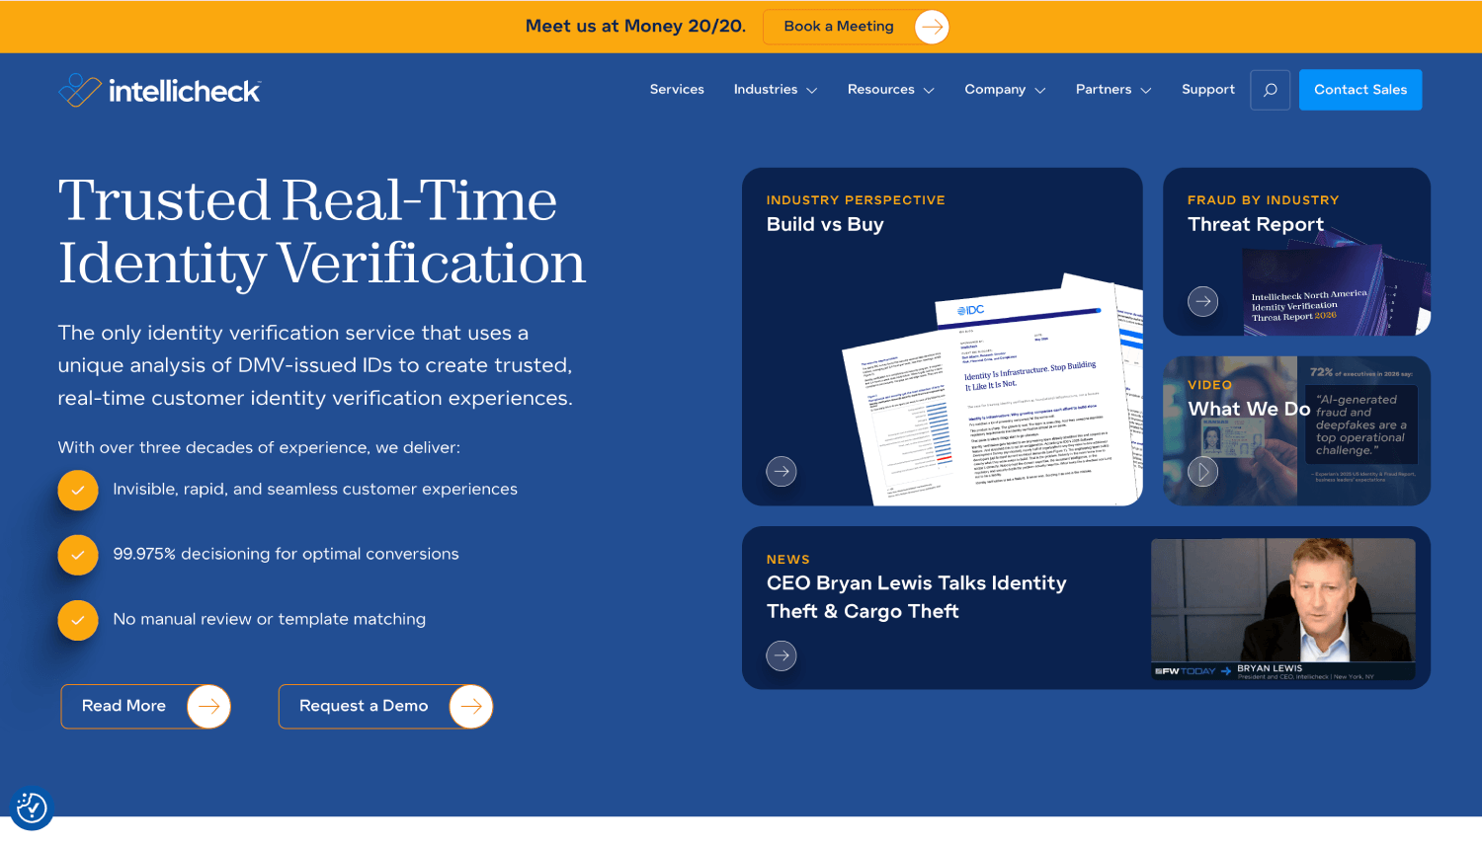Expand the Company chevron
Image resolution: width=1482 pixels, height=846 pixels.
point(1040,90)
